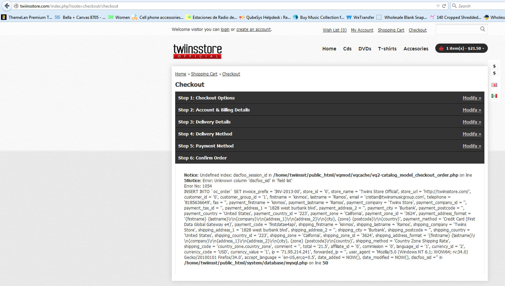
Task: Click the Step 4: Delivery Method heading
Action: click(x=205, y=134)
